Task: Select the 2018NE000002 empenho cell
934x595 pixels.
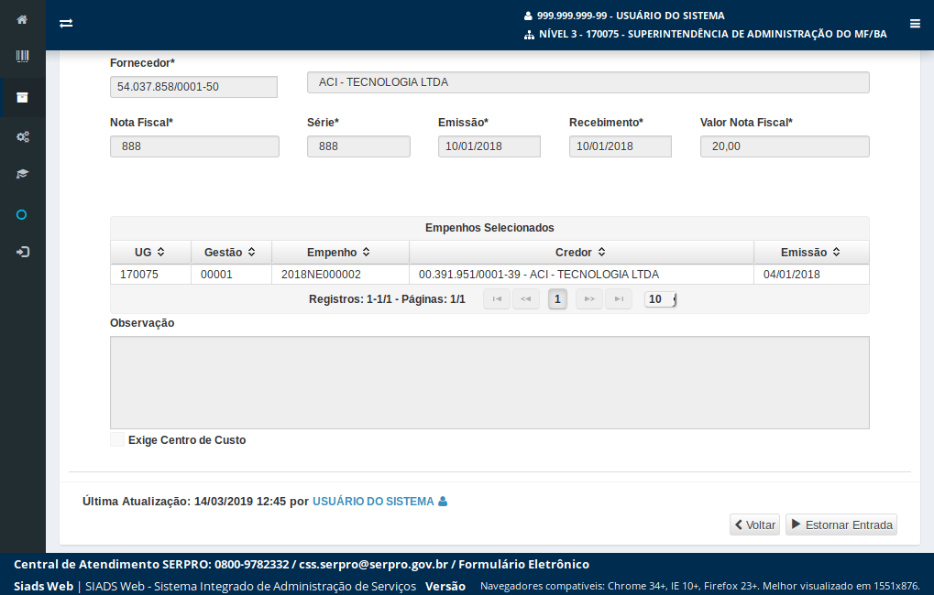Action: 340,275
